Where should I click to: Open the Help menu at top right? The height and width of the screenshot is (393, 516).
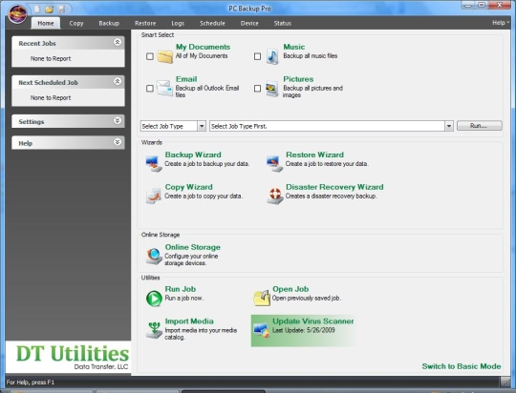tap(501, 23)
